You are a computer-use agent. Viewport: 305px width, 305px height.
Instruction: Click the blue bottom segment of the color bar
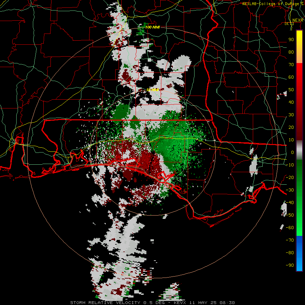click(299, 253)
